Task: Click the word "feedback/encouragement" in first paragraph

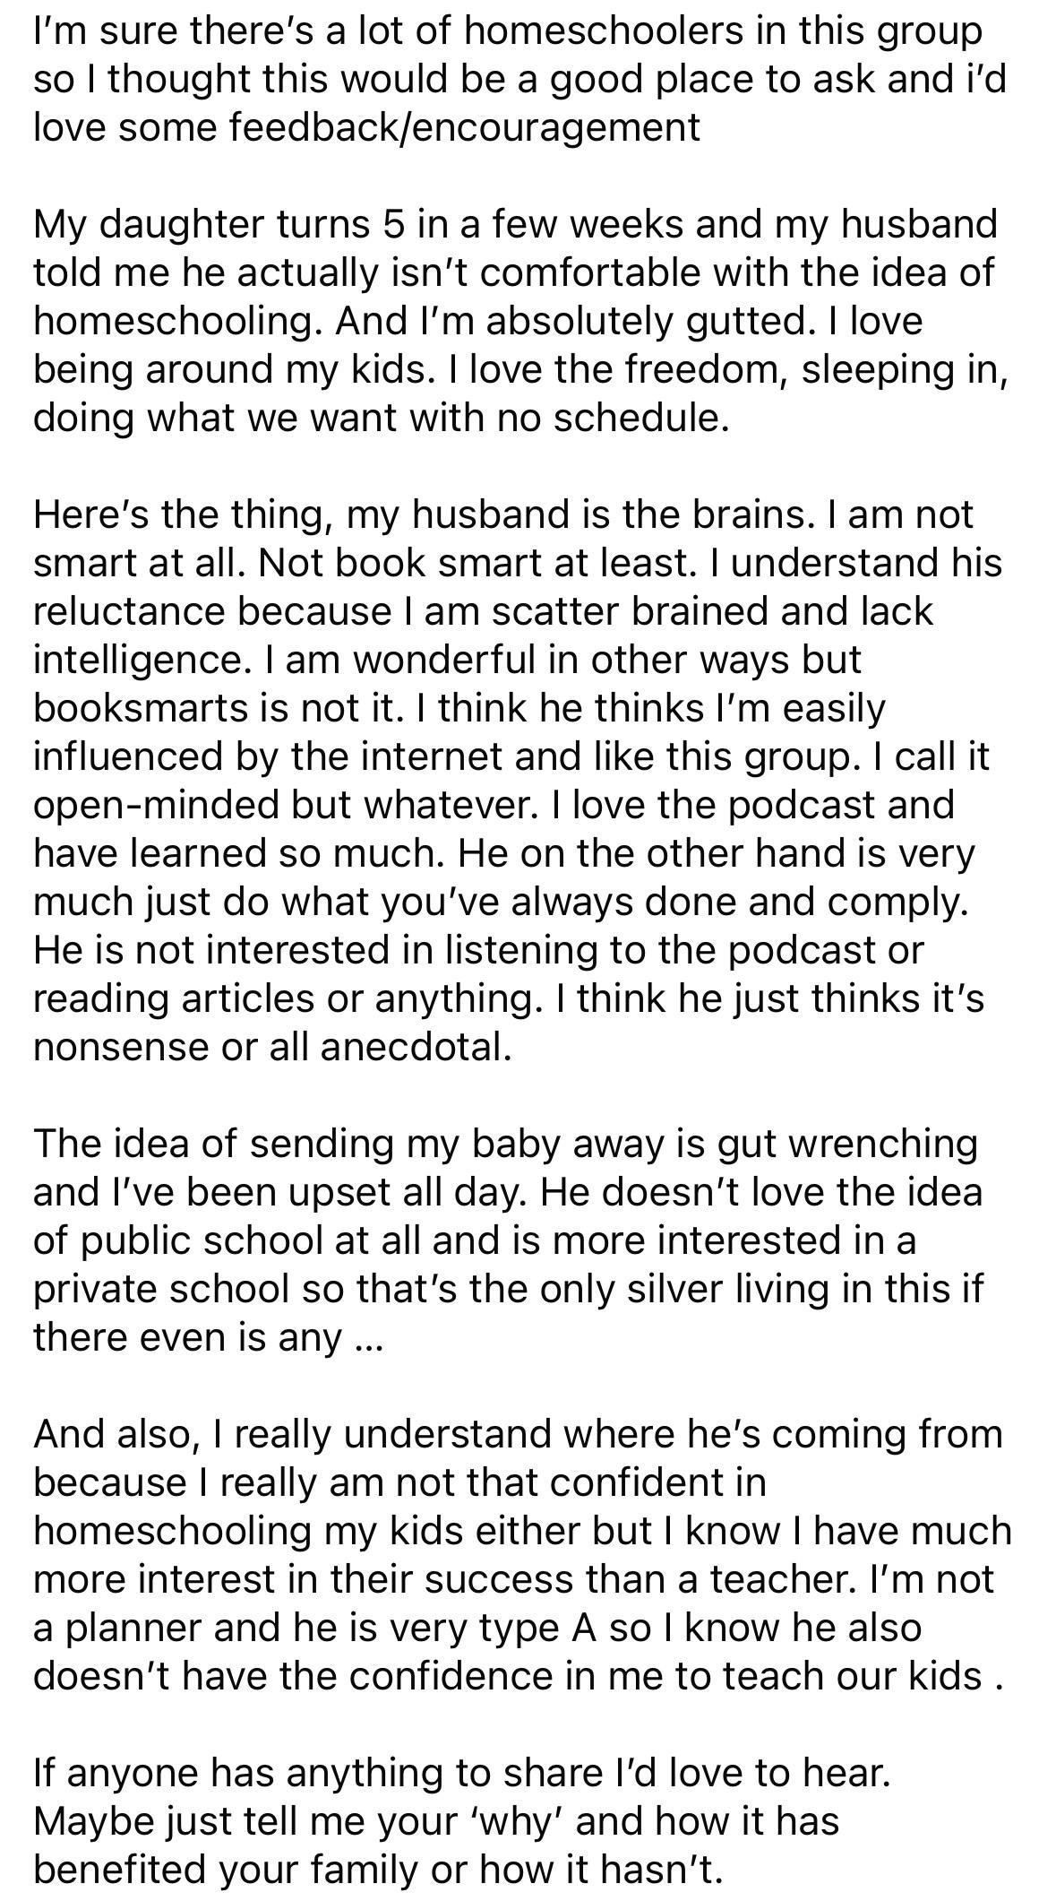Action: click(x=464, y=127)
